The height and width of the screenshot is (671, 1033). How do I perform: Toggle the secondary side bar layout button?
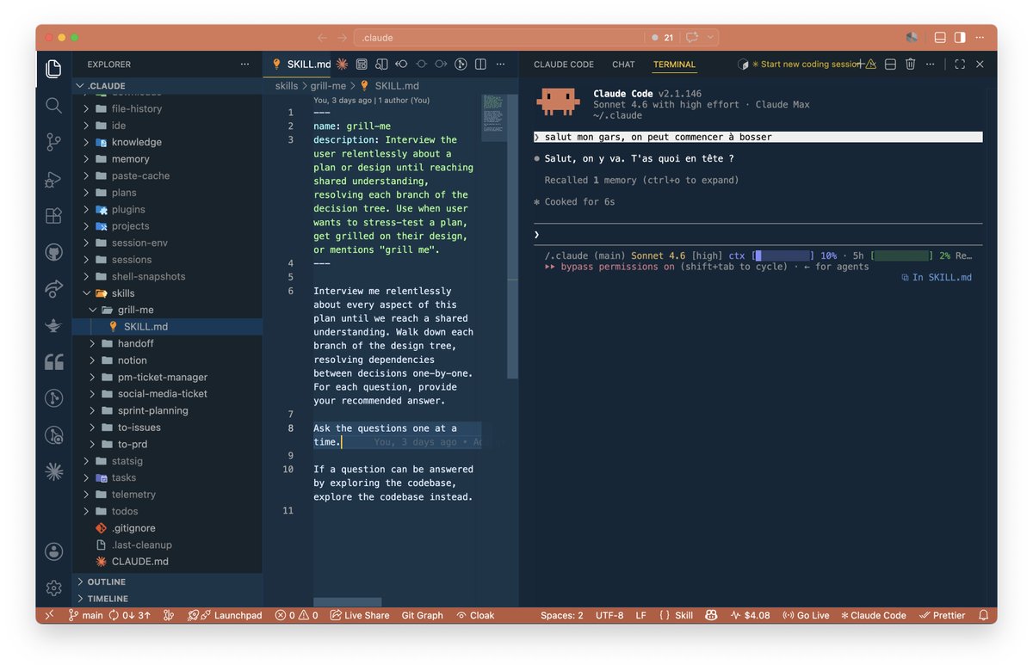[960, 38]
